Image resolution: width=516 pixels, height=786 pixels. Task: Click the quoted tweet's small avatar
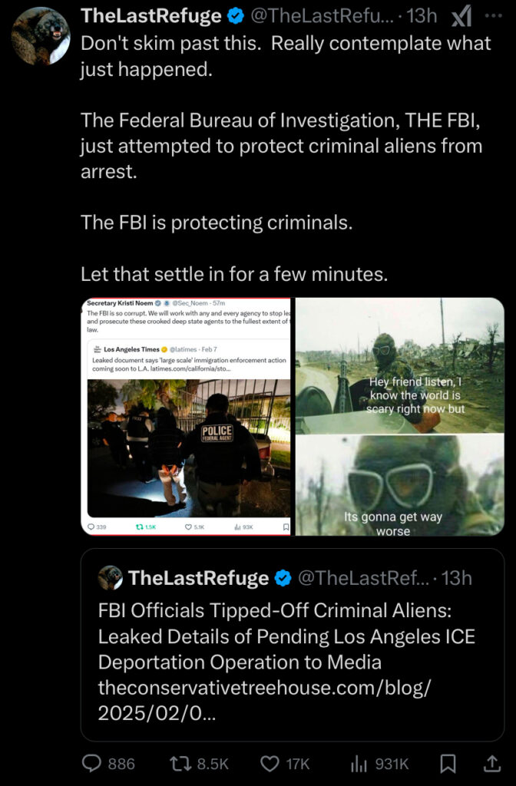[x=111, y=577]
